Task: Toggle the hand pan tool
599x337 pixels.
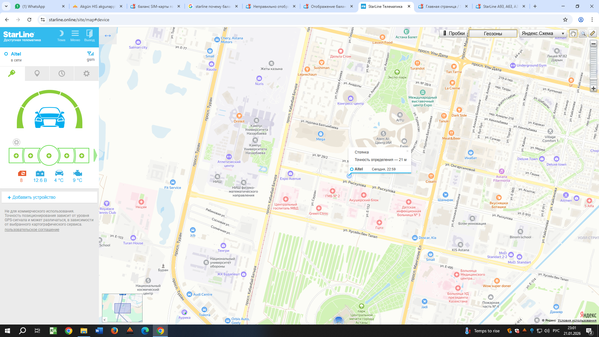Action: [x=573, y=33]
